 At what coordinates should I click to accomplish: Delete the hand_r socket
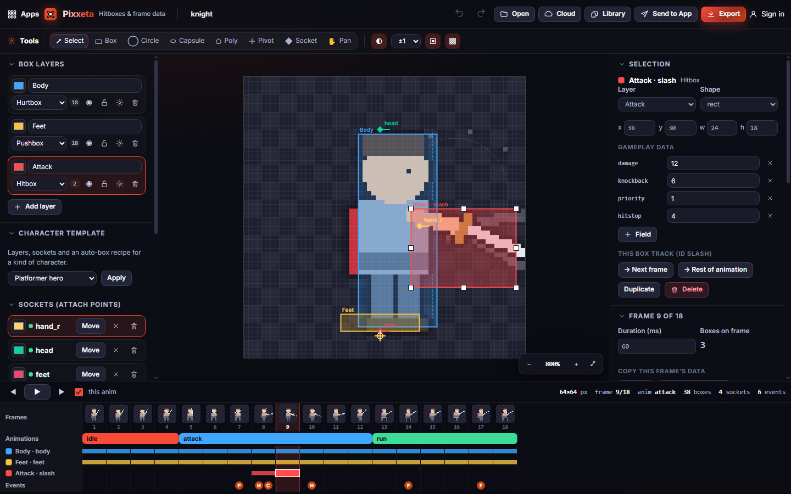pyautogui.click(x=134, y=326)
